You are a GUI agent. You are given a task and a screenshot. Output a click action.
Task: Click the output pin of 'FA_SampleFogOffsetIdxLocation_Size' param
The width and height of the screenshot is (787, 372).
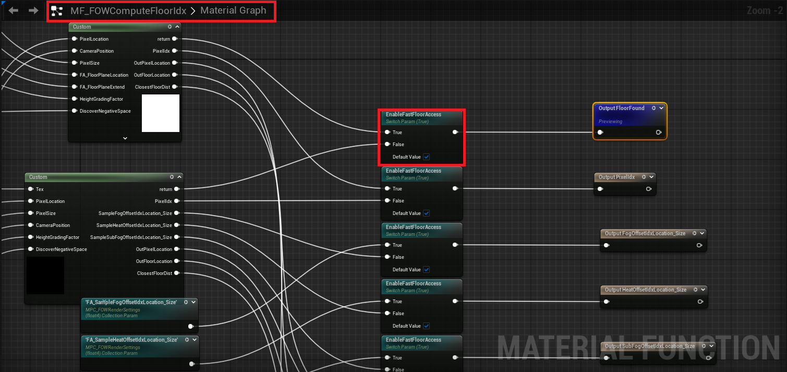(x=191, y=327)
